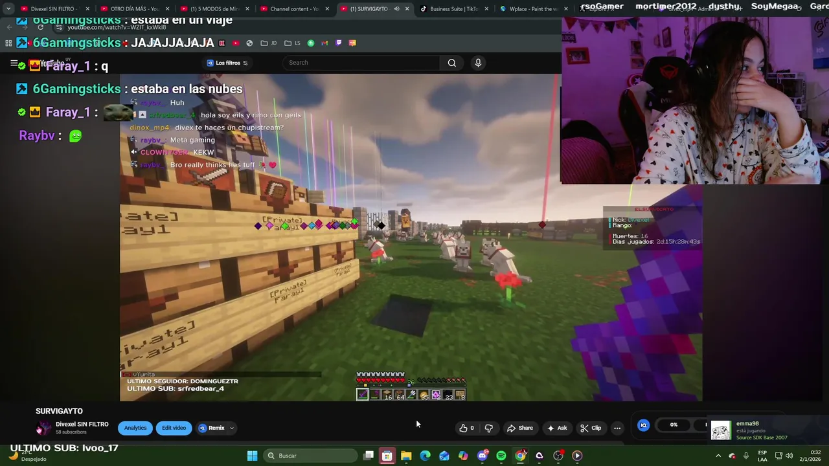Expand the Remix dropdown chevron
829x466 pixels.
[231, 428]
